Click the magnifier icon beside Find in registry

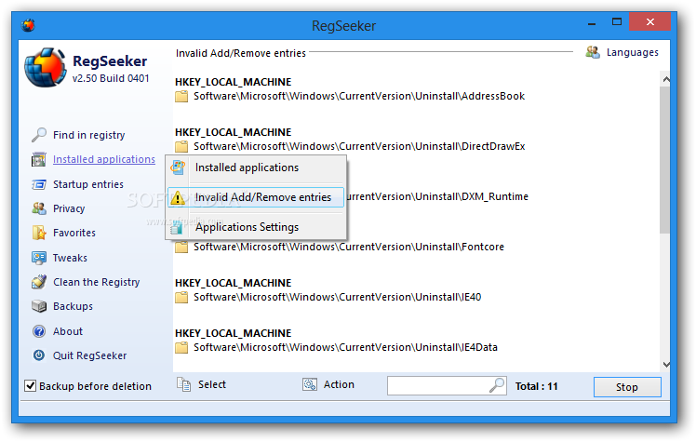(x=39, y=135)
